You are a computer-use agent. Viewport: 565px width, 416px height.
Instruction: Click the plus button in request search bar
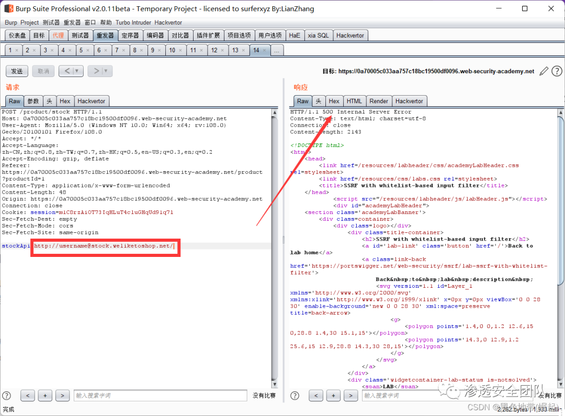pos(45,396)
